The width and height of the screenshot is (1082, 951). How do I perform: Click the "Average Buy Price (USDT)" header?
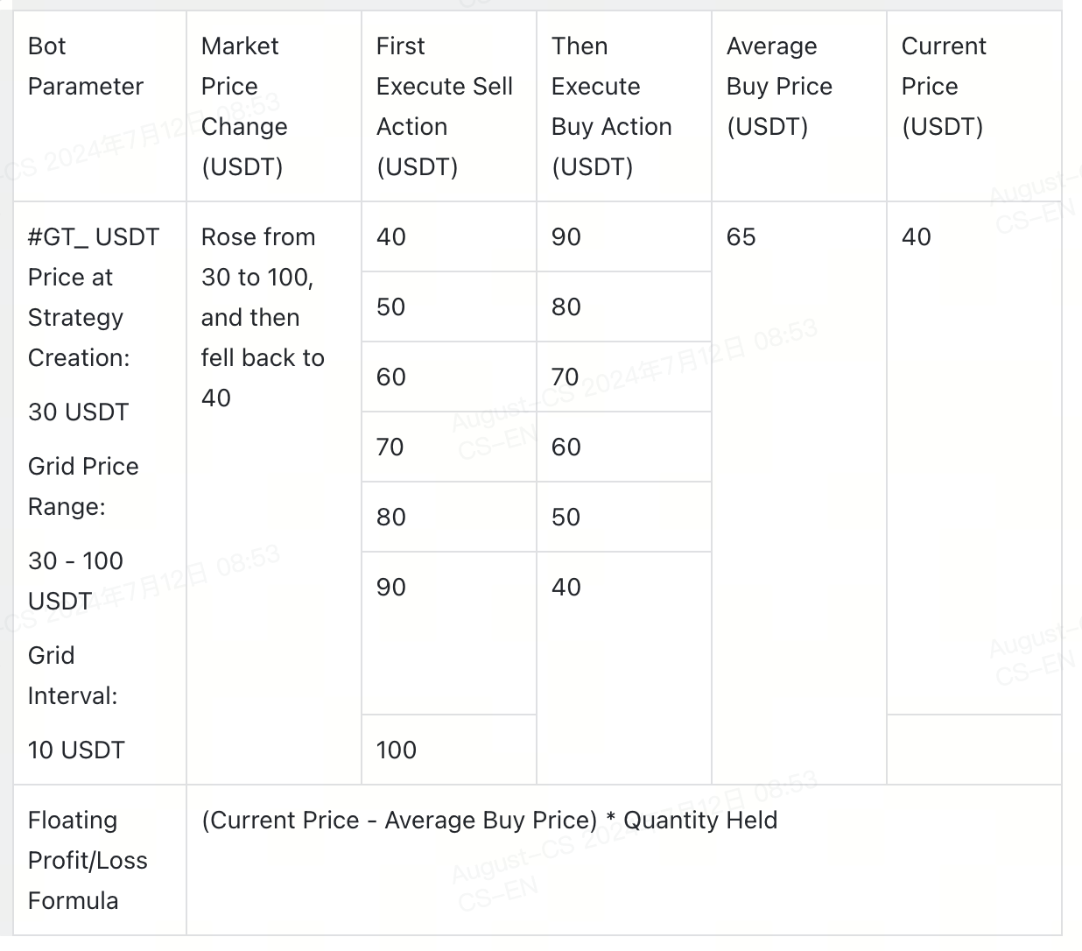tap(779, 86)
